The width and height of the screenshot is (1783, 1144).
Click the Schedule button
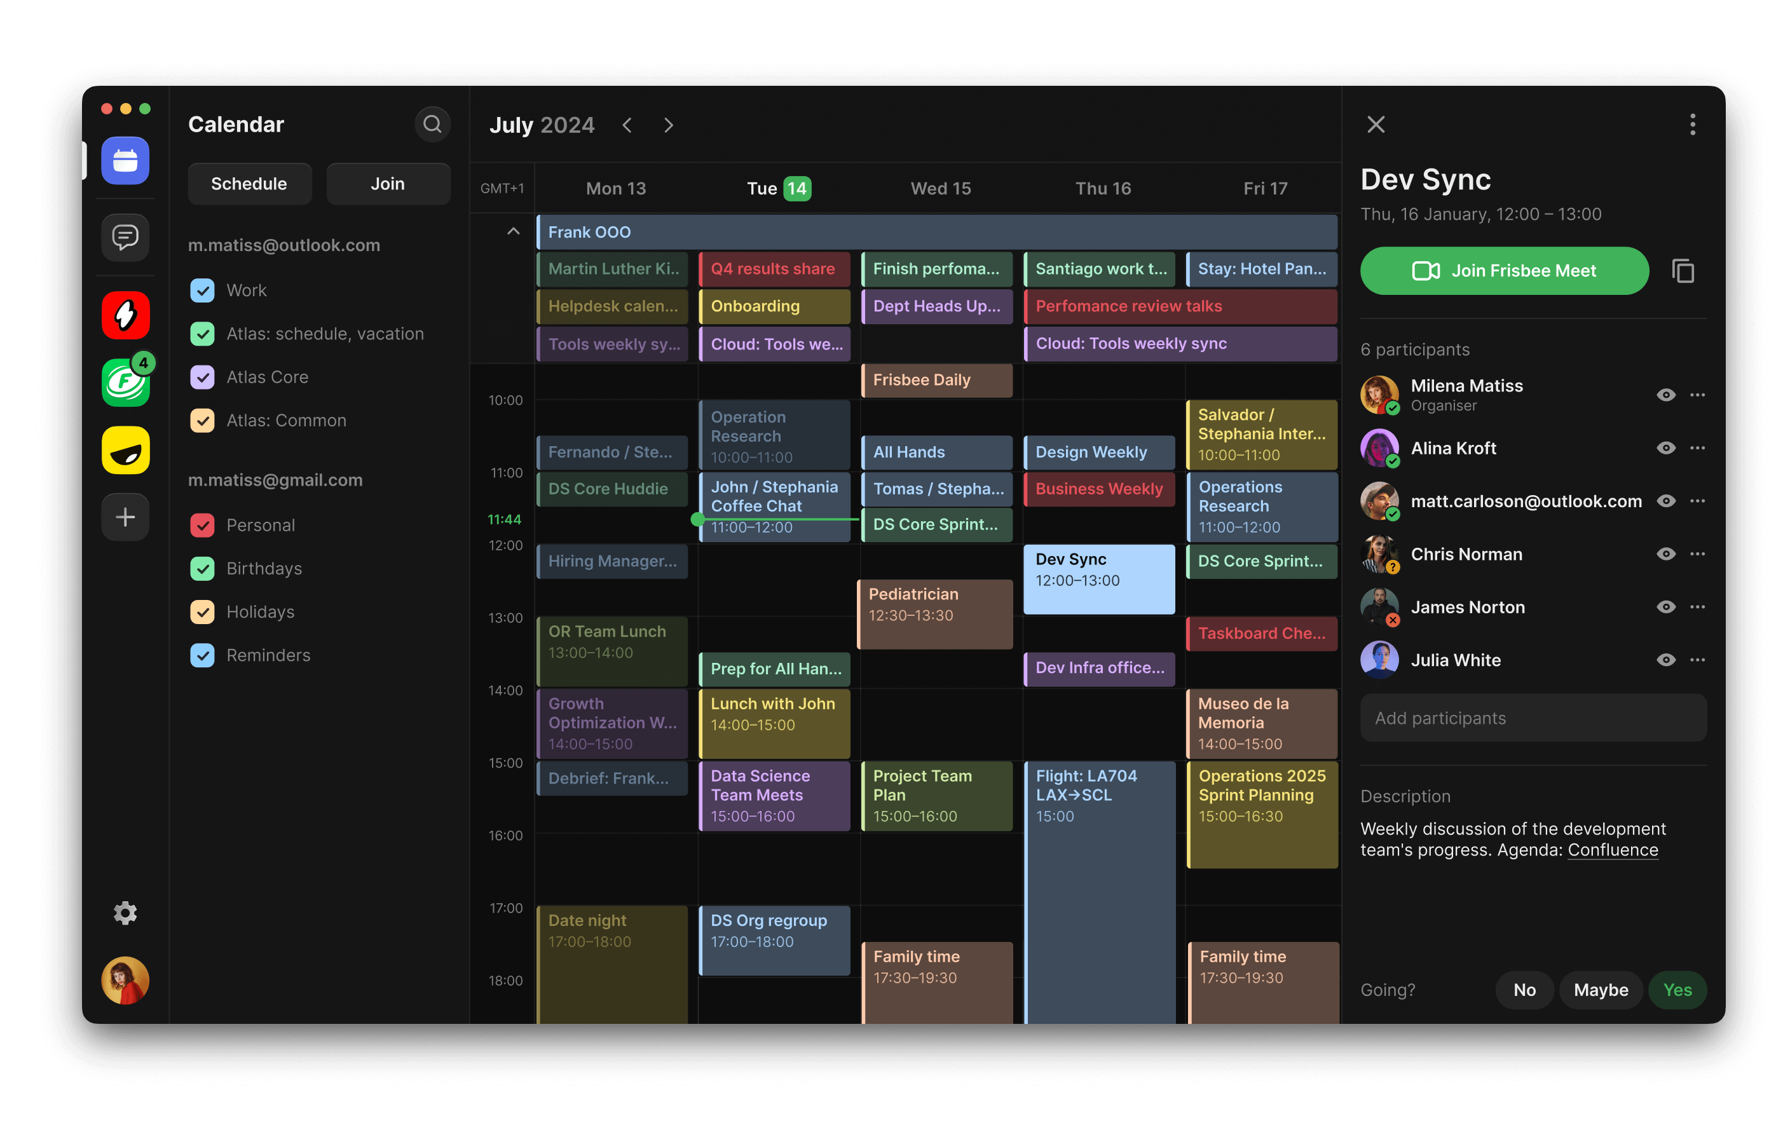point(249,184)
